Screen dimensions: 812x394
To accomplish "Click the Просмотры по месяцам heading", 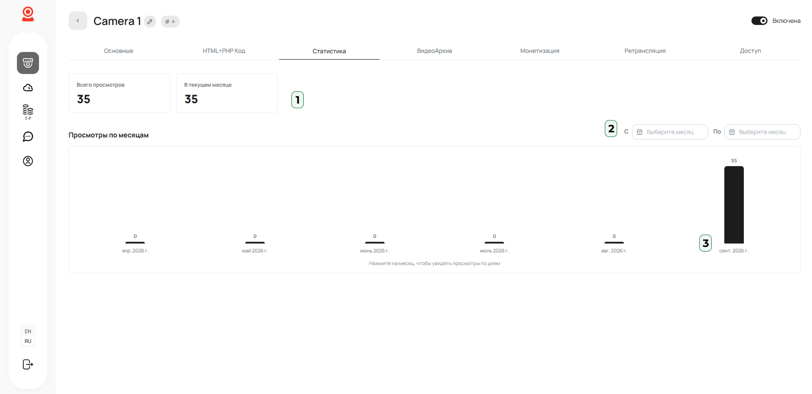I will (x=108, y=135).
